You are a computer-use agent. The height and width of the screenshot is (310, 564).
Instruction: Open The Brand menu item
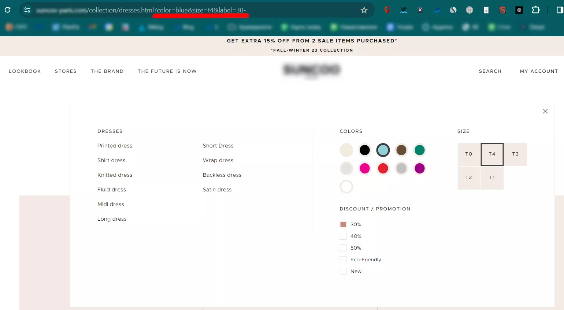pos(107,71)
